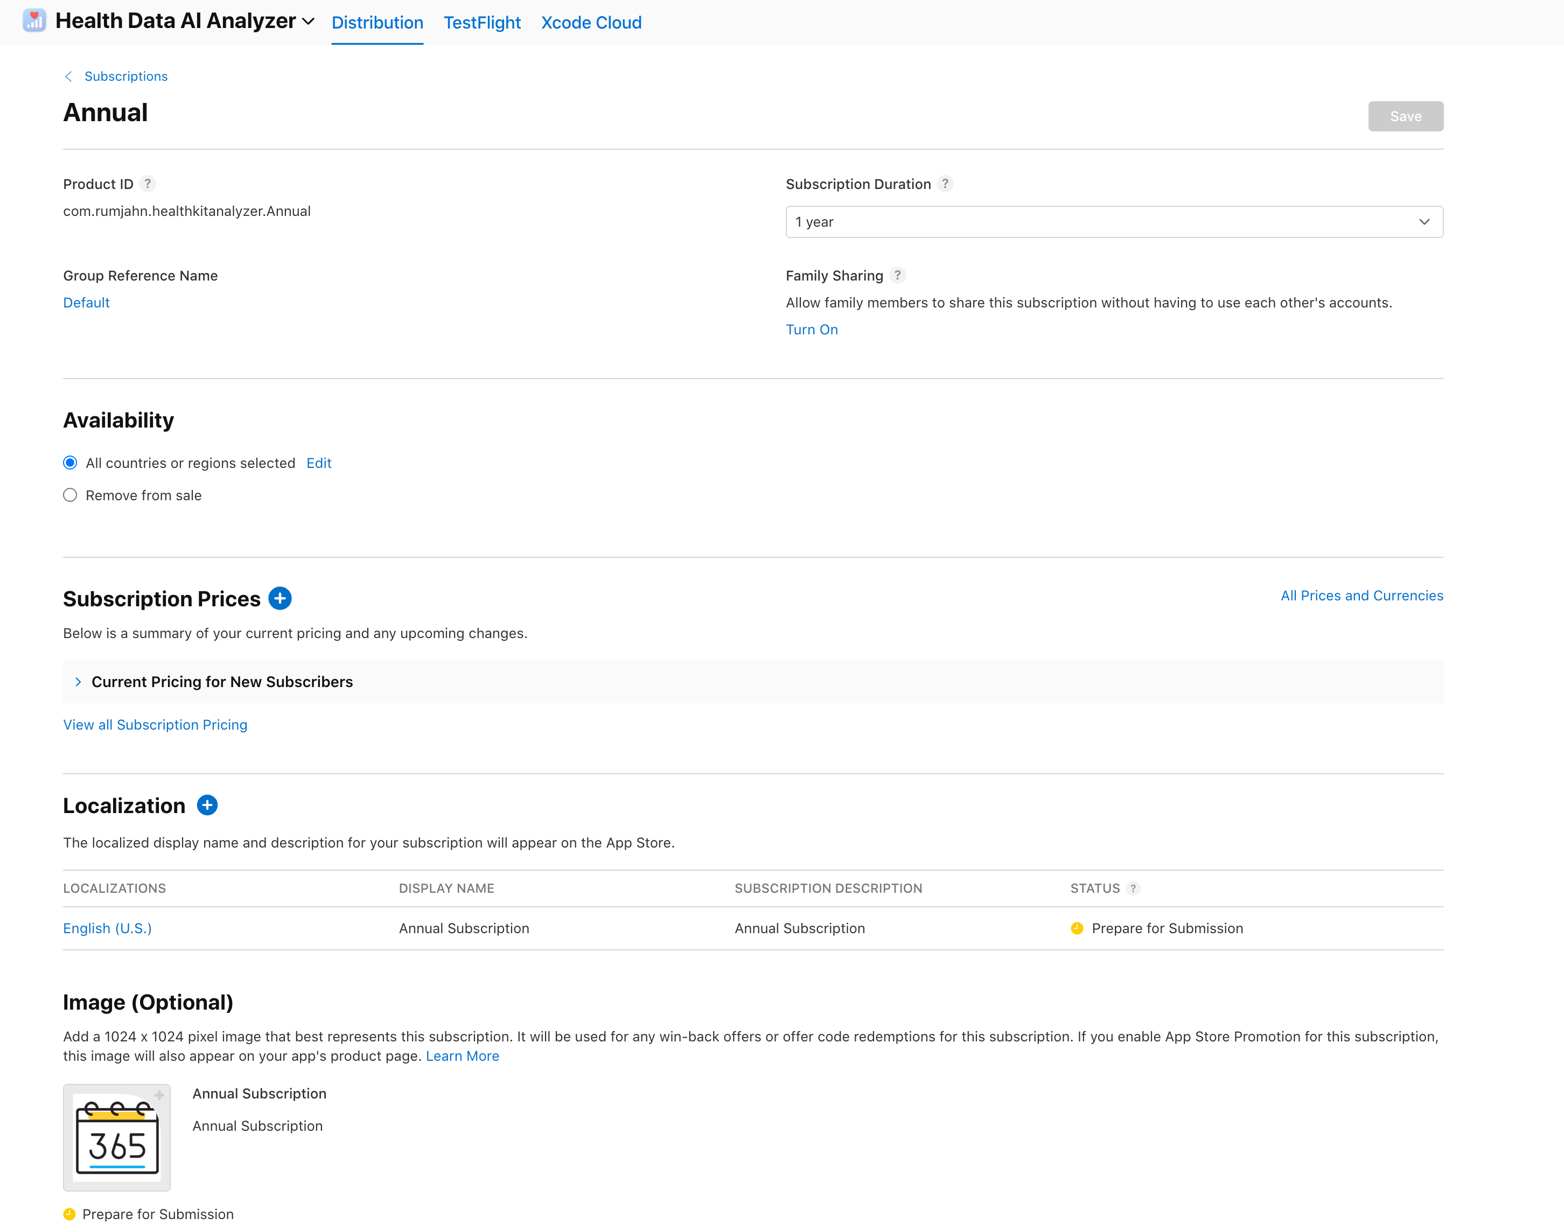Click the Product ID help question mark
Screen dimensions: 1564x1232
coord(147,183)
